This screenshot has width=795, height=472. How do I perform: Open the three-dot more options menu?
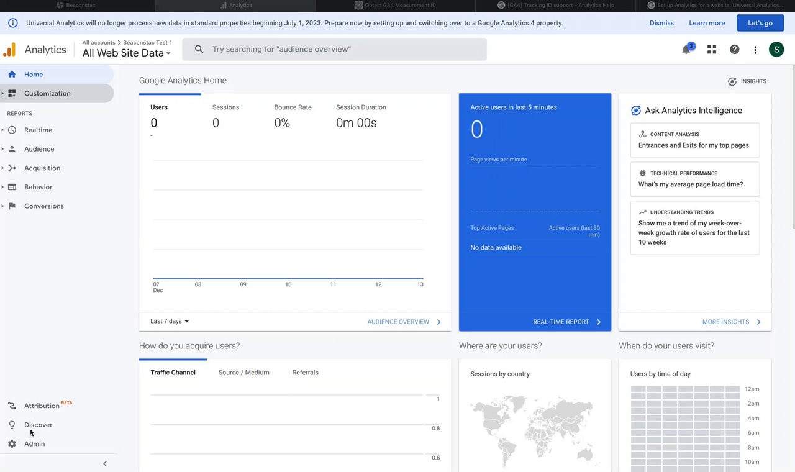click(x=755, y=50)
